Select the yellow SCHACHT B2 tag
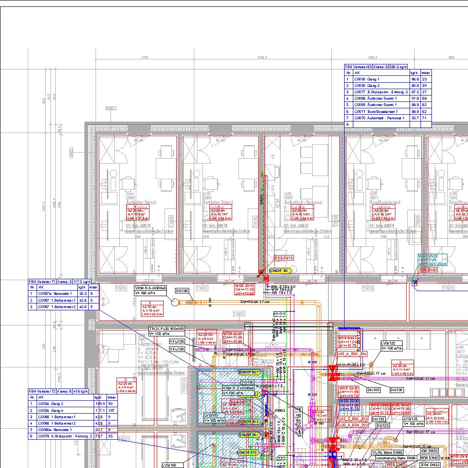 (280, 271)
